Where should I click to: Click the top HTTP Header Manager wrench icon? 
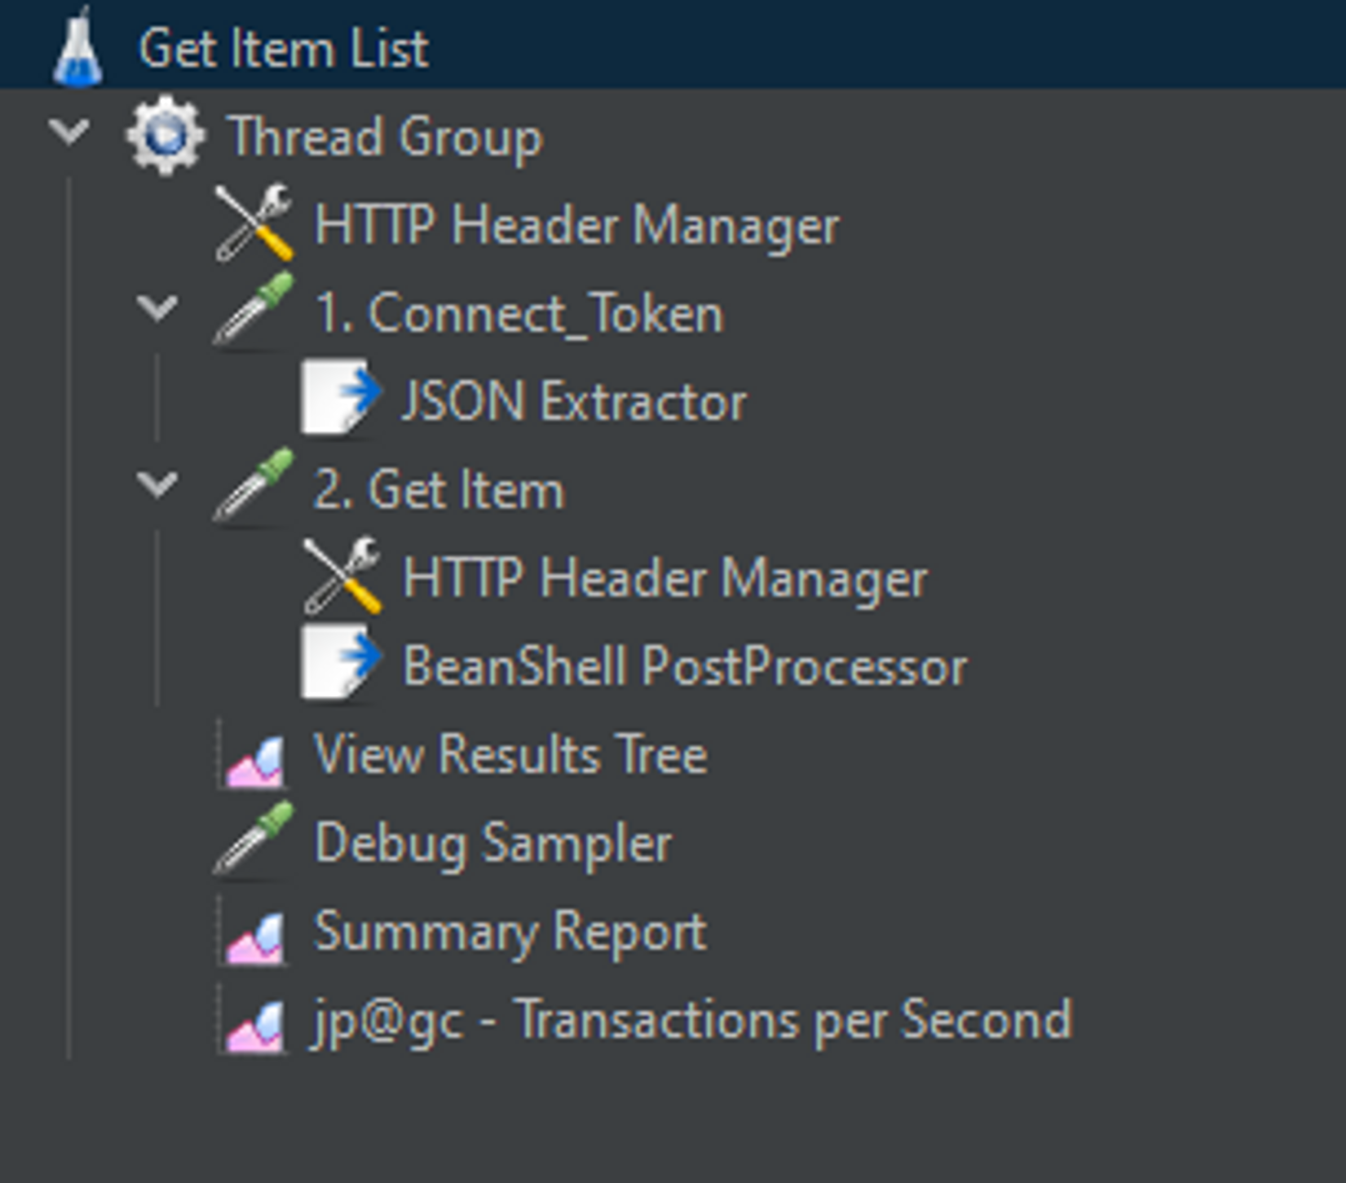point(254,223)
